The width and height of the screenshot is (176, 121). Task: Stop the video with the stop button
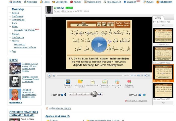(54, 76)
